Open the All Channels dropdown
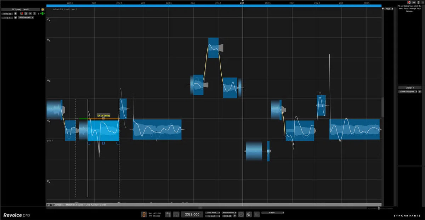Viewport: 425px width, 220px height. click(x=25, y=17)
